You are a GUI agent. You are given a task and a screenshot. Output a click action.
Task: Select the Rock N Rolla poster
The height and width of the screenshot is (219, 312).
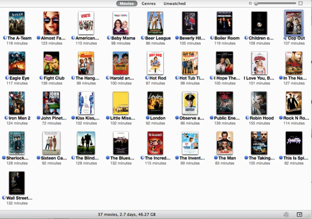294,103
